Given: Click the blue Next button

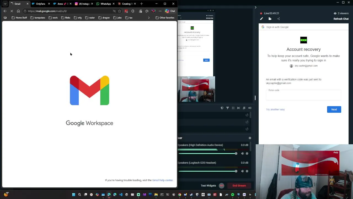Looking at the screenshot, I should pos(334,109).
